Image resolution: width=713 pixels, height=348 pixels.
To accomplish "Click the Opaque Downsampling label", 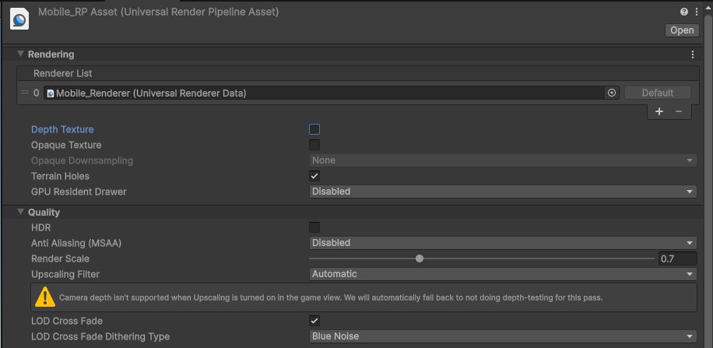I will (x=82, y=160).
